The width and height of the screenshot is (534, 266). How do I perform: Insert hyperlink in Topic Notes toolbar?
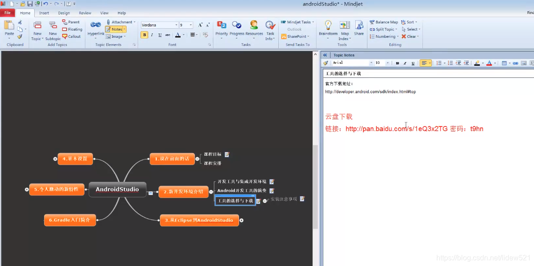point(516,63)
